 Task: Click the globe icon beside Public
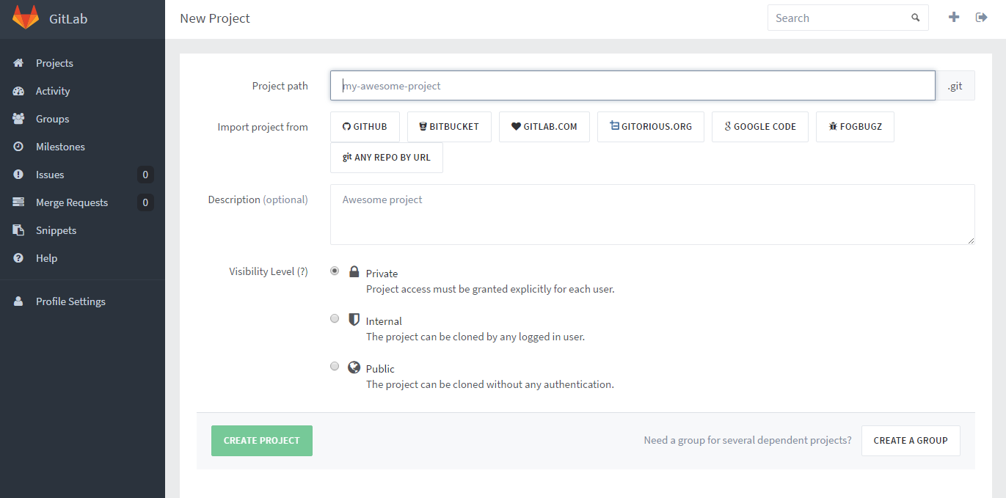click(x=354, y=367)
